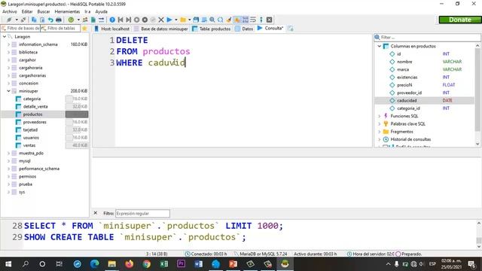Expand the Palabras clave SQL node
The height and width of the screenshot is (271, 482).
tap(380, 123)
